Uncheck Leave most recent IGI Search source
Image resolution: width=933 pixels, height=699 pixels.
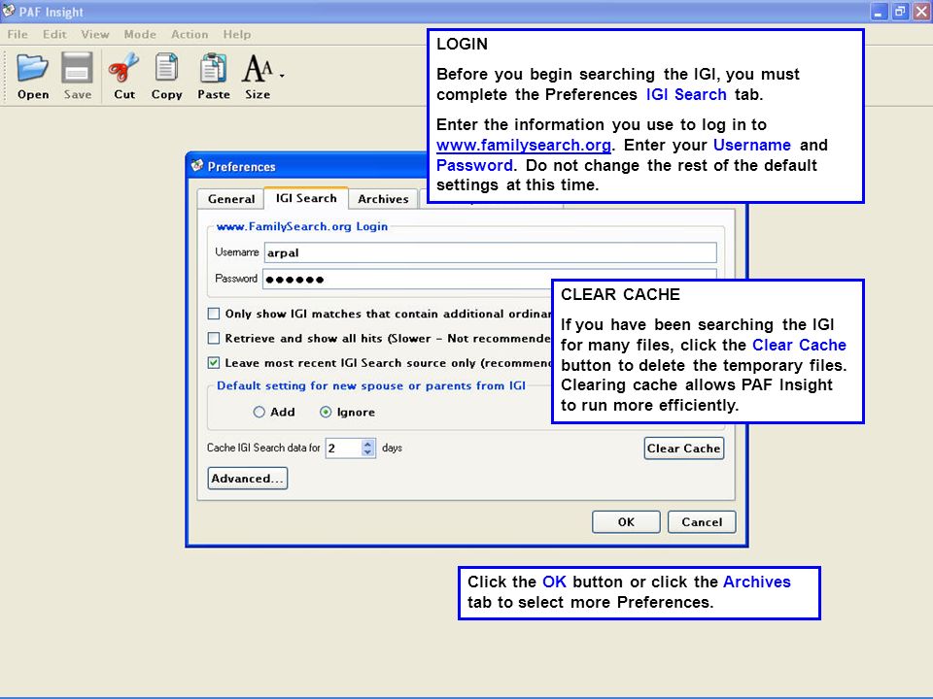pos(214,362)
